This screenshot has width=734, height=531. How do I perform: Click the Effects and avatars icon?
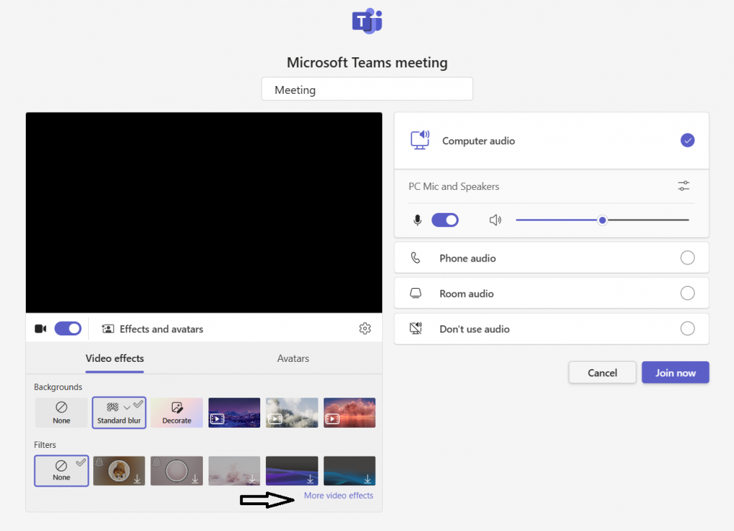point(108,329)
